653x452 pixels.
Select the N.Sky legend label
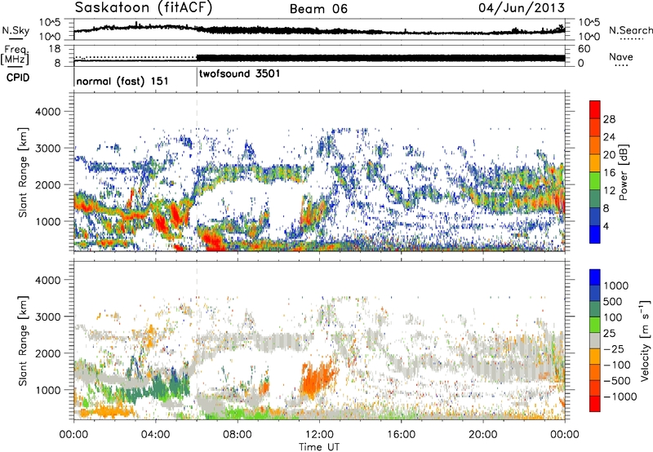(x=16, y=30)
